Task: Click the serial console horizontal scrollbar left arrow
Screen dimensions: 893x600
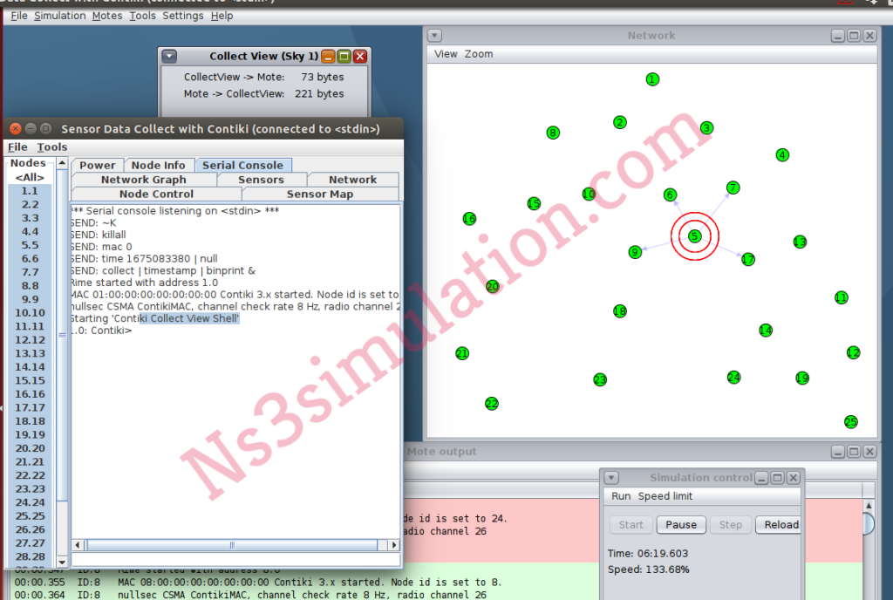Action: (78, 545)
